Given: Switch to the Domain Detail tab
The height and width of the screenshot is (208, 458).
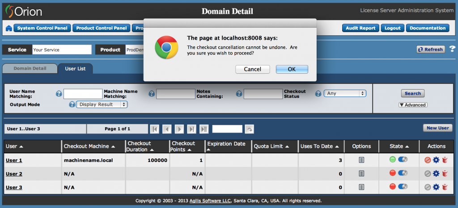Looking at the screenshot, I should pyautogui.click(x=30, y=69).
